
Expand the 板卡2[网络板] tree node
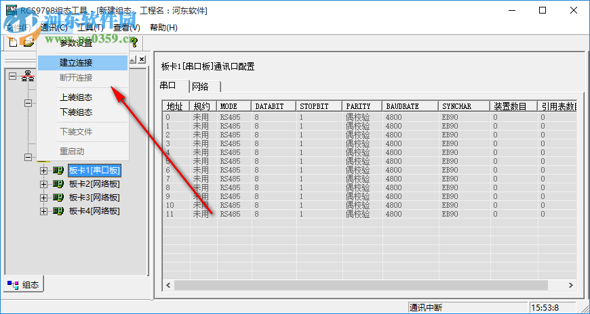pyautogui.click(x=43, y=184)
